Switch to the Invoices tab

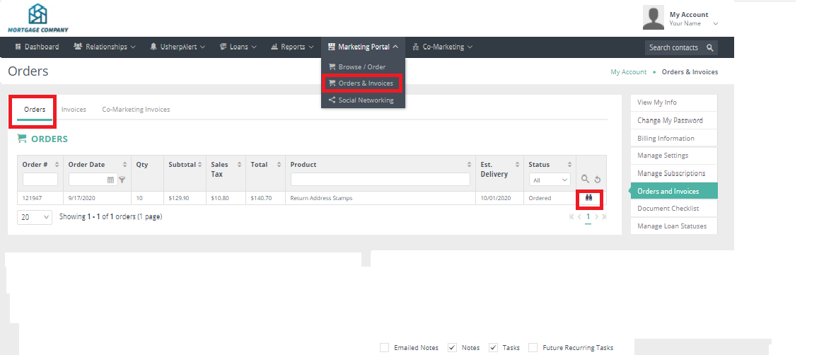click(74, 110)
